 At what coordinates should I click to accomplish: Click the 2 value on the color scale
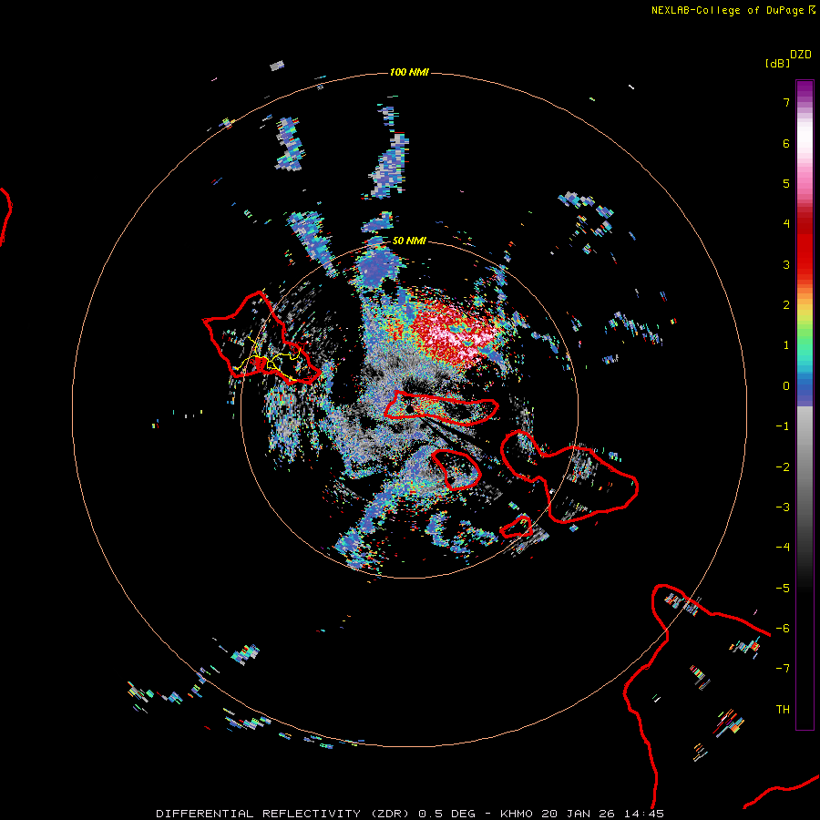pos(786,305)
